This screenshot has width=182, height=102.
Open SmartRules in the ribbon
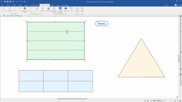click(x=48, y=9)
